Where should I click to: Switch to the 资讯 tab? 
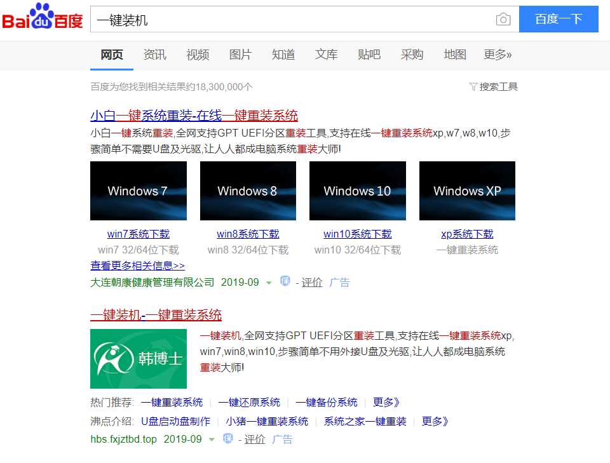pos(155,55)
